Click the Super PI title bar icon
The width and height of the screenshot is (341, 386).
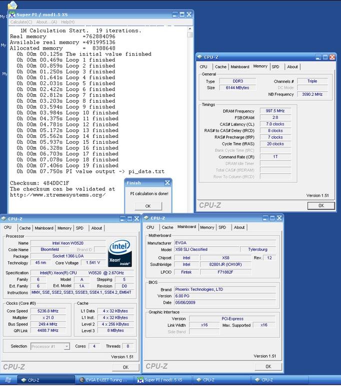(x=12, y=15)
